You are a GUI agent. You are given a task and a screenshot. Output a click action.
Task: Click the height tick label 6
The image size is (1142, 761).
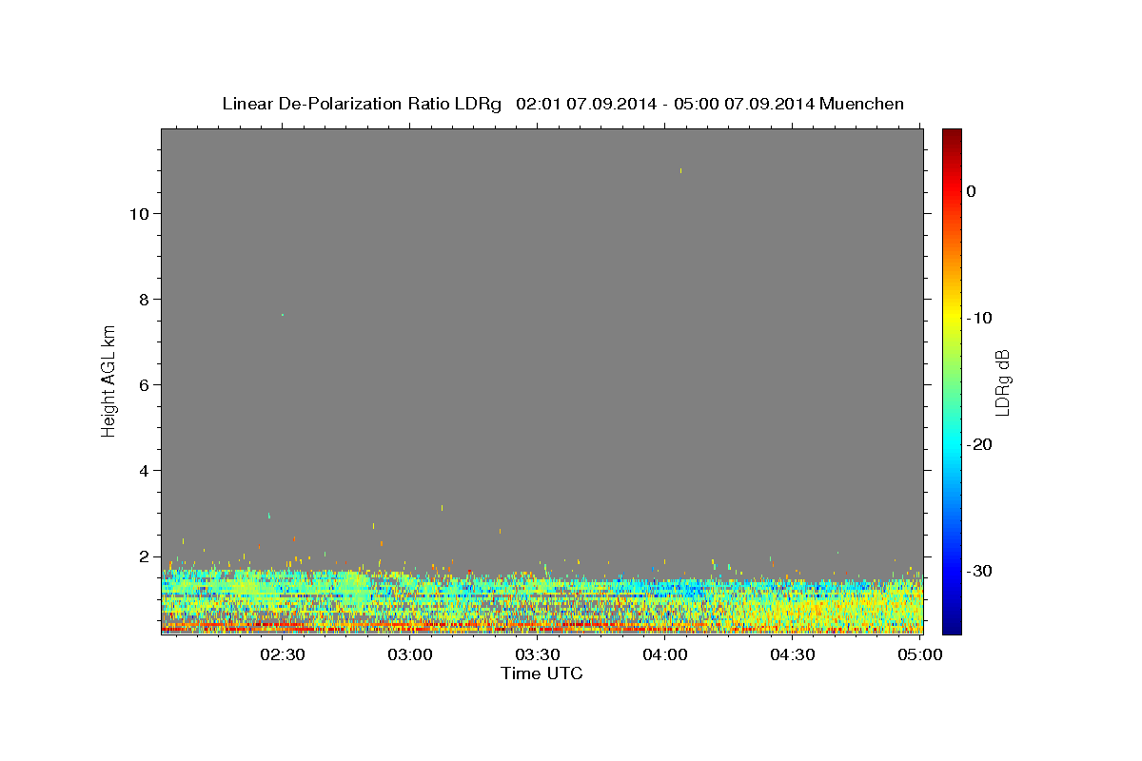145,385
